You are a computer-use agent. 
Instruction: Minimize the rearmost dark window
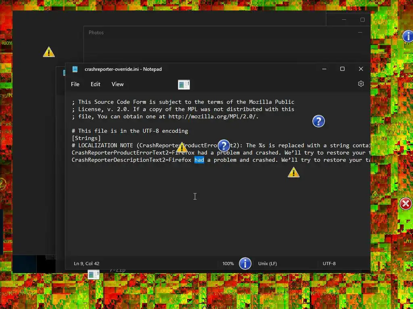click(344, 20)
